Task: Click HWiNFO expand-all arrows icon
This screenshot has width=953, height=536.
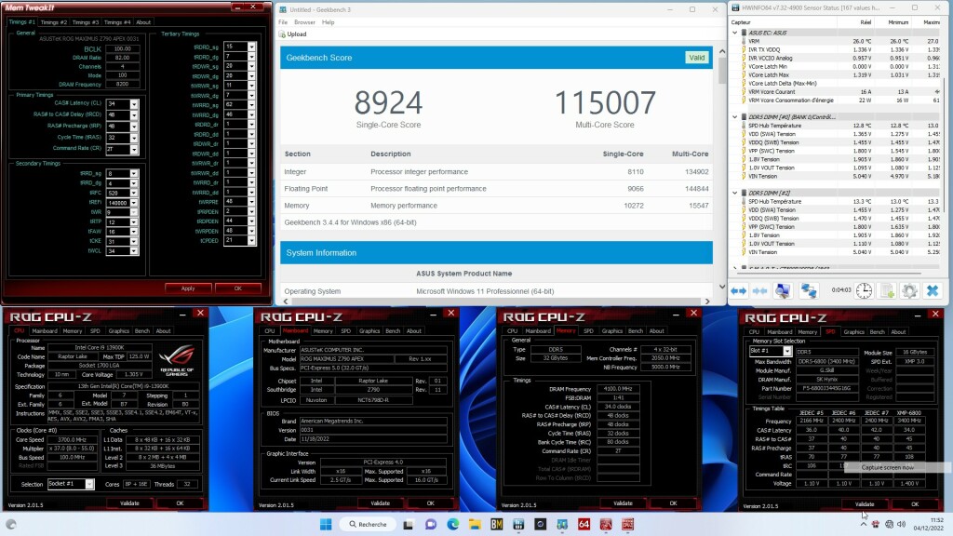Action: [x=738, y=291]
